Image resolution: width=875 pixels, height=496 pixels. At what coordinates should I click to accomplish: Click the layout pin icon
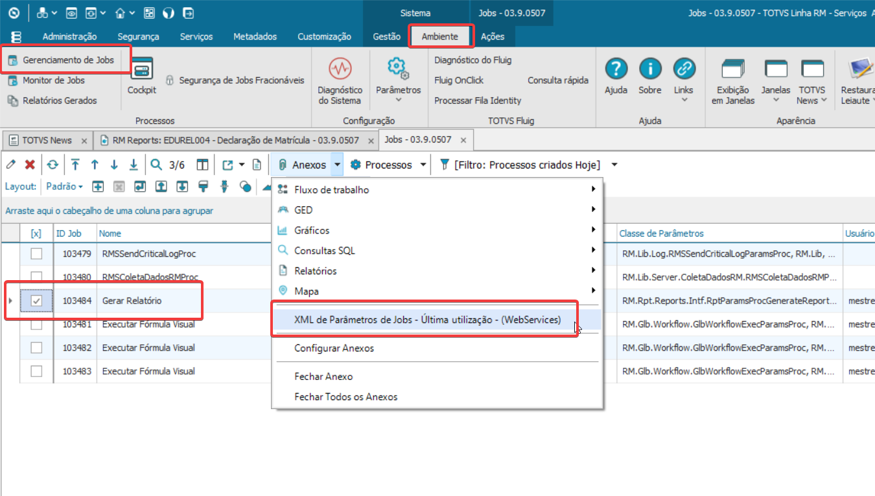tap(225, 186)
